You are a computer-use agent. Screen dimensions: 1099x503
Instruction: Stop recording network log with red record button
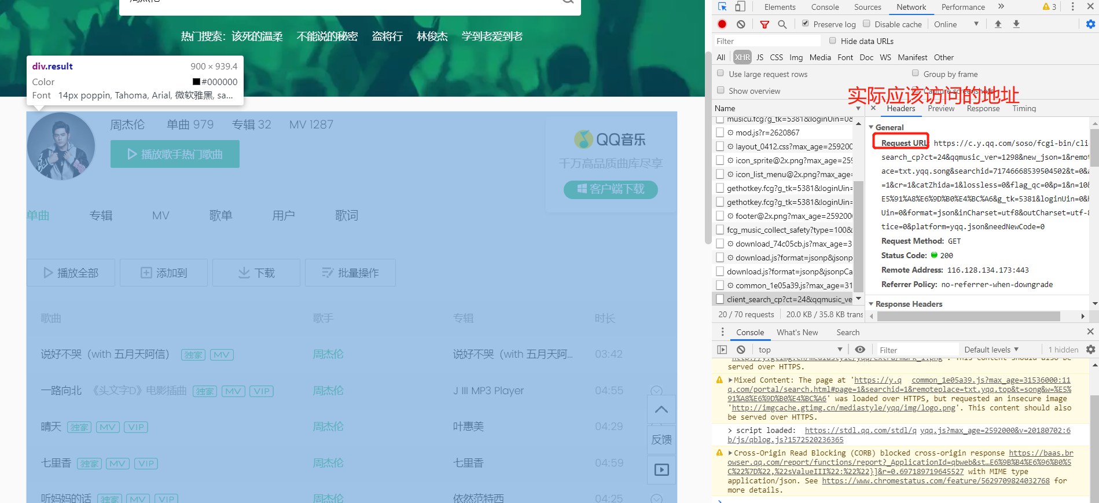pos(722,24)
